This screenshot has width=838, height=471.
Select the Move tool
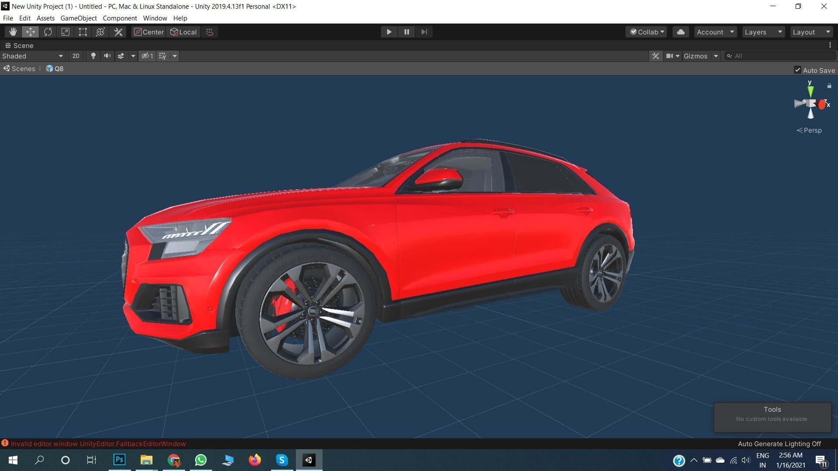pos(30,31)
